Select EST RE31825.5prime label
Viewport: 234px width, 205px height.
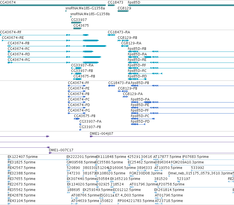coord(21,162)
